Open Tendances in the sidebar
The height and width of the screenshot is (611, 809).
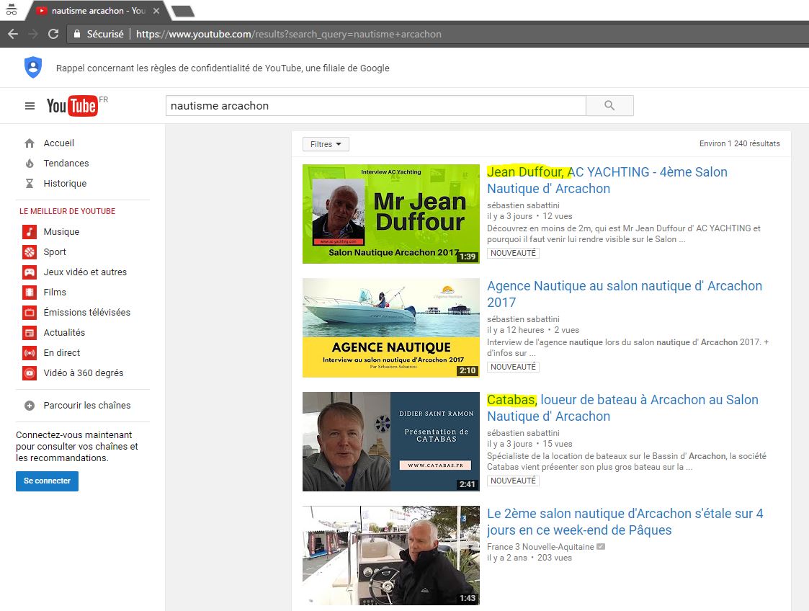coord(66,163)
